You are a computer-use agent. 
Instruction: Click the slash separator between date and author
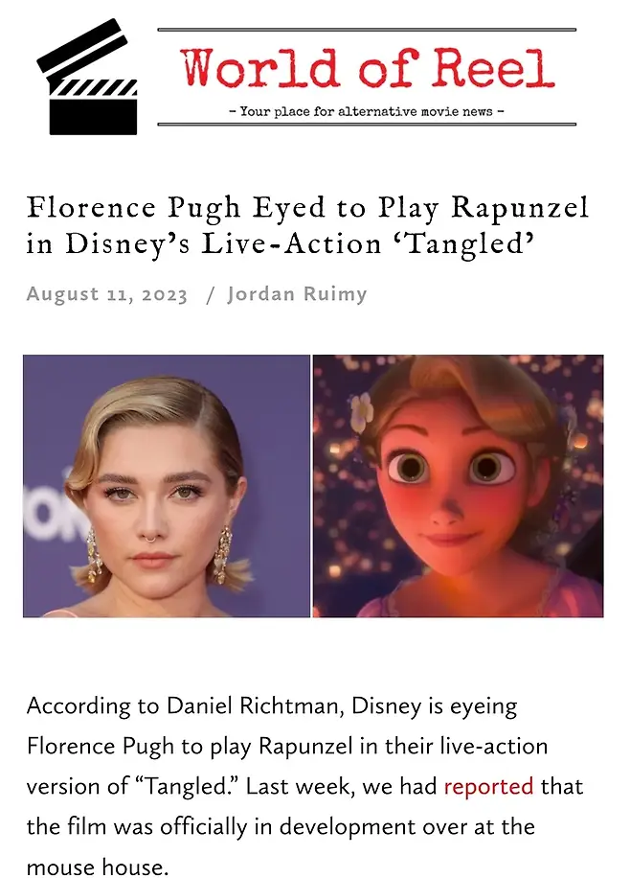click(x=210, y=294)
